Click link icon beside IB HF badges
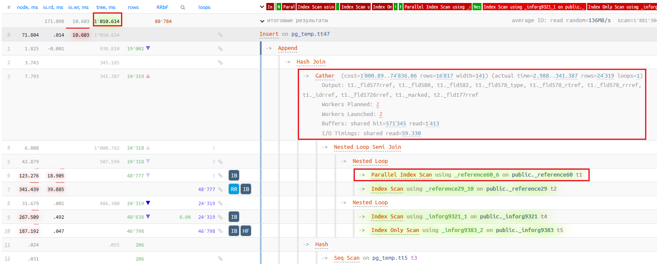Screen dimensions: 657x264 (x=220, y=231)
